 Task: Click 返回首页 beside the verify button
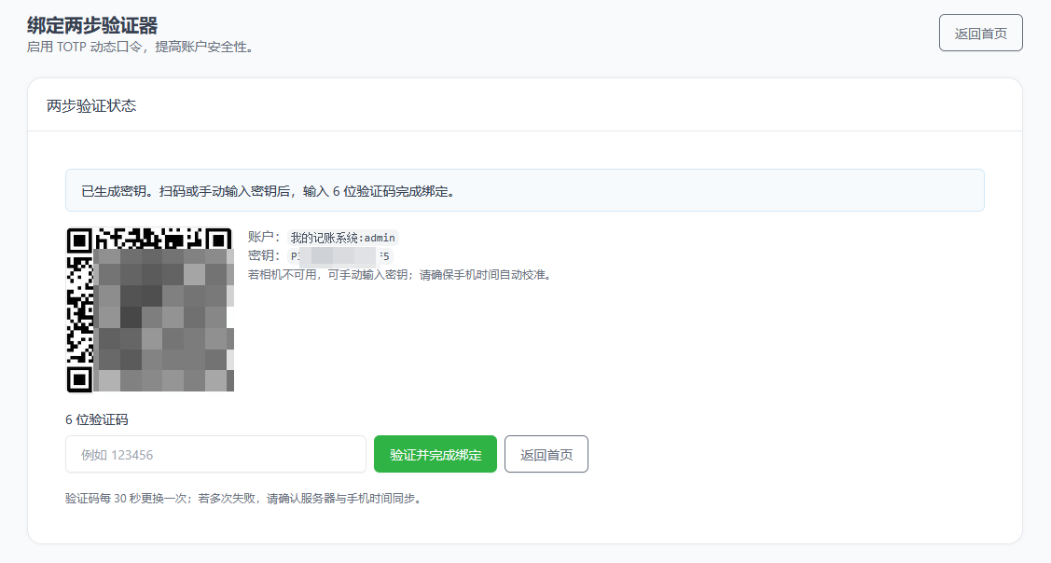tap(546, 454)
